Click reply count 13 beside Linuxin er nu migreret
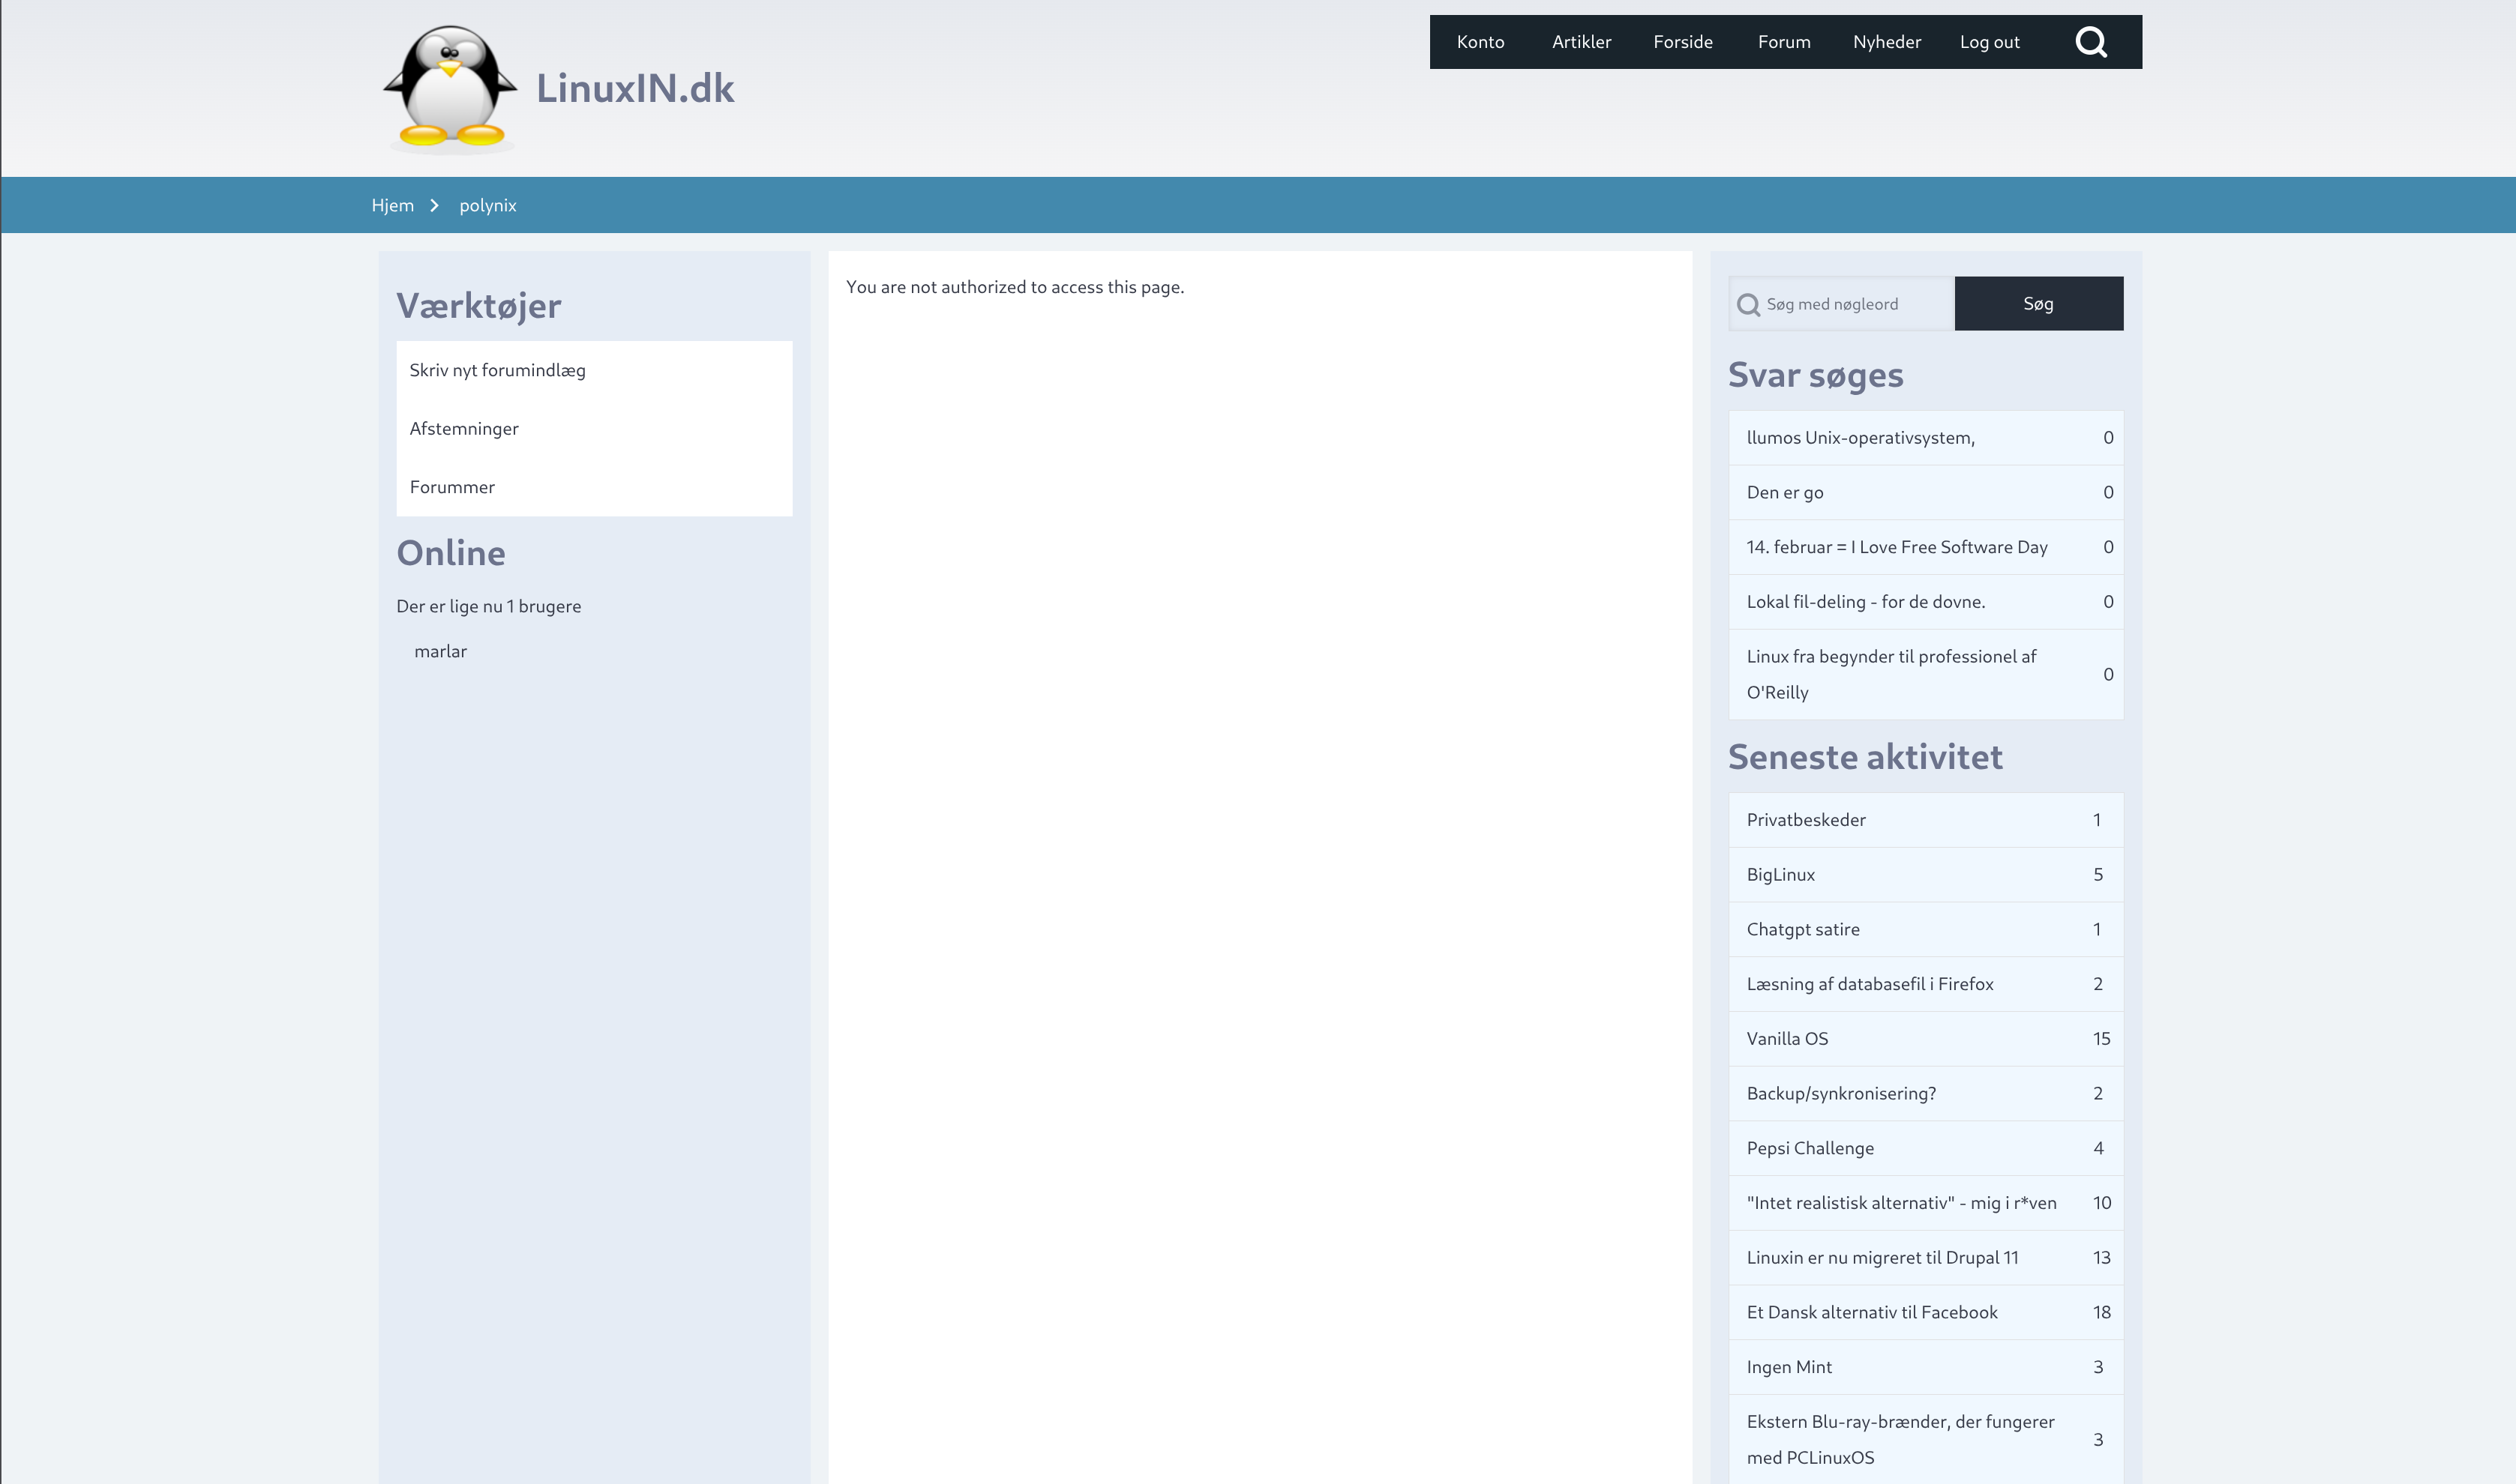 (2101, 1258)
